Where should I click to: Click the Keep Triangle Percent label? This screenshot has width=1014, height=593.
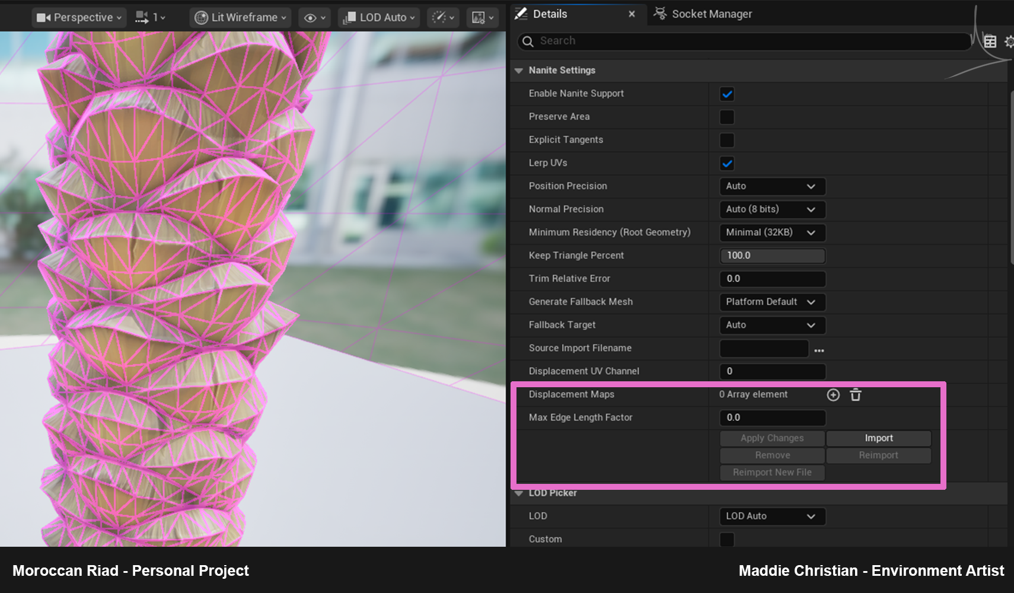coord(576,256)
